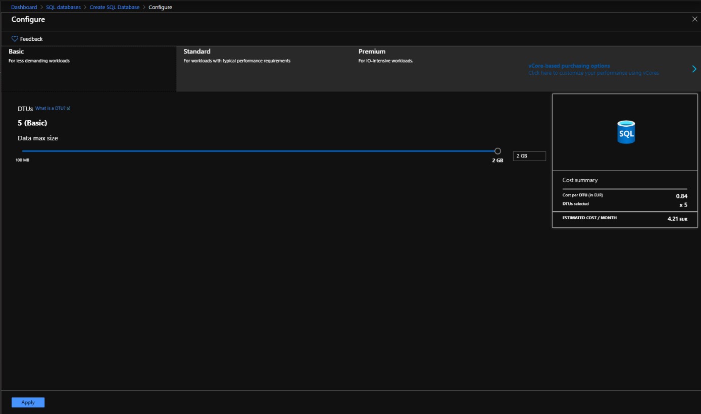Click the Data max size label
The image size is (701, 414).
tap(38, 138)
